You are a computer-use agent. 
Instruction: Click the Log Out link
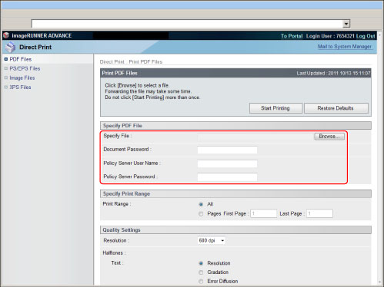[x=366, y=36]
